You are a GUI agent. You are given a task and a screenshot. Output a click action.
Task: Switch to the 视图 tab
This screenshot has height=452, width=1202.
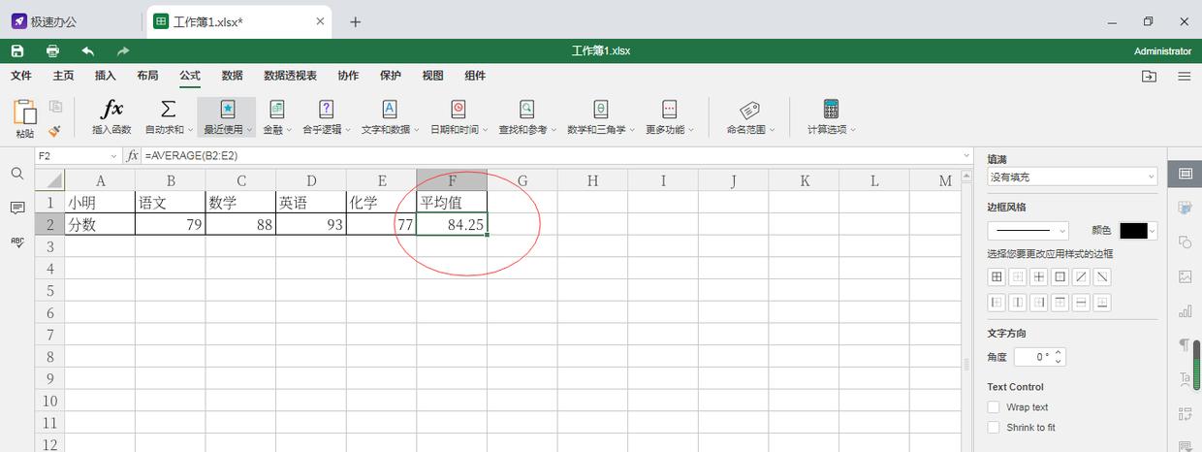tap(432, 76)
